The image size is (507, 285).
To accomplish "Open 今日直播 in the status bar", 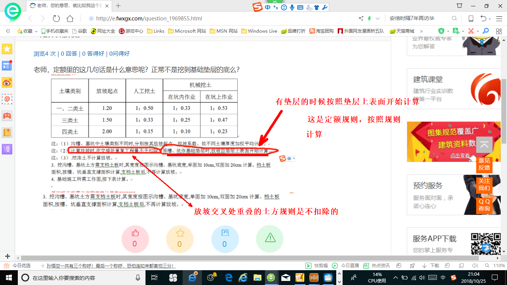I will pos(346,266).
